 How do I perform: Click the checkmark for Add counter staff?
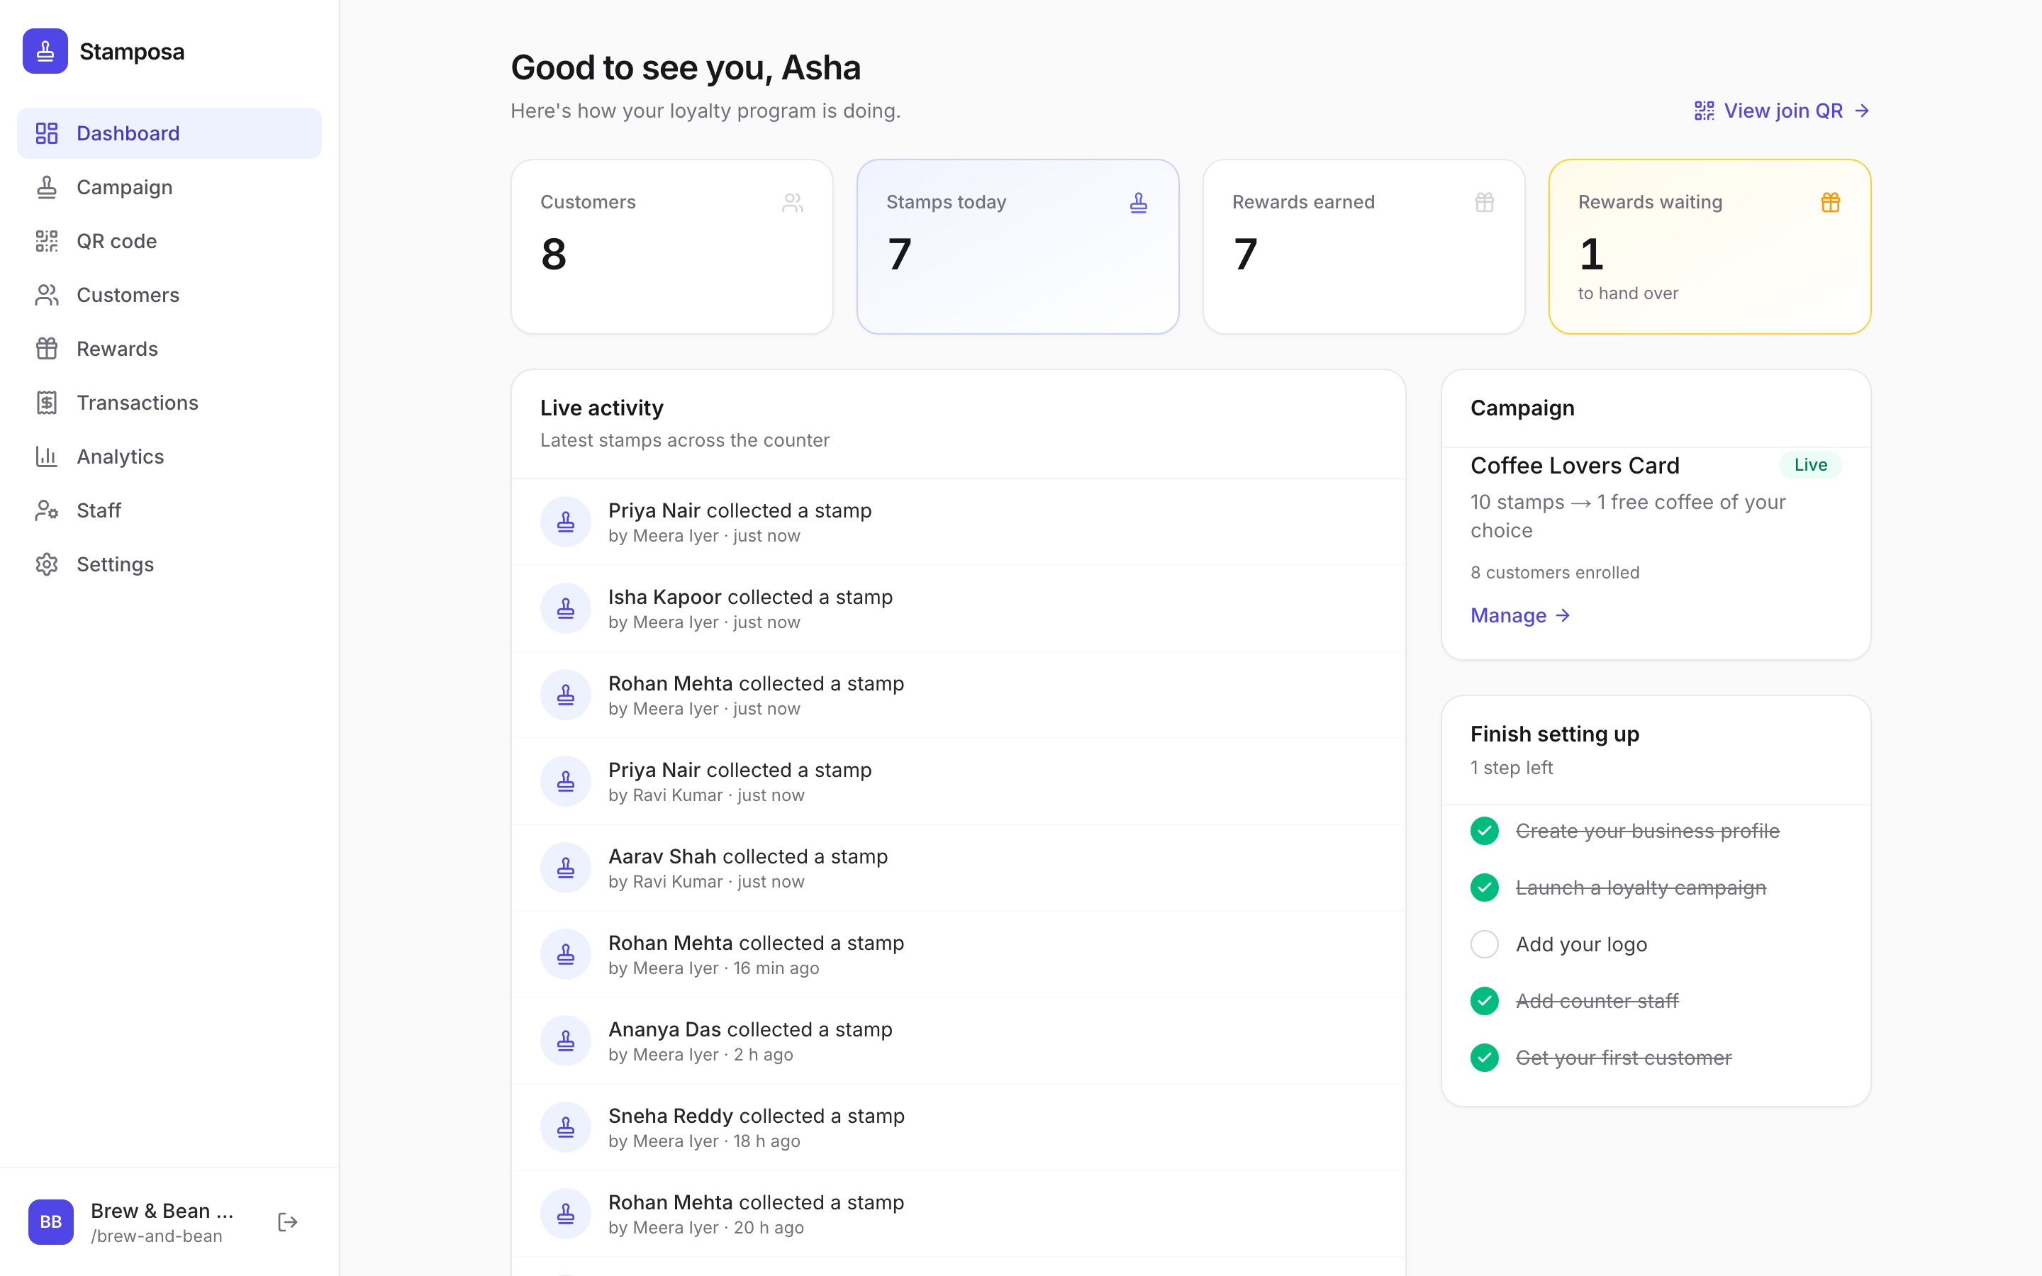(x=1484, y=1001)
